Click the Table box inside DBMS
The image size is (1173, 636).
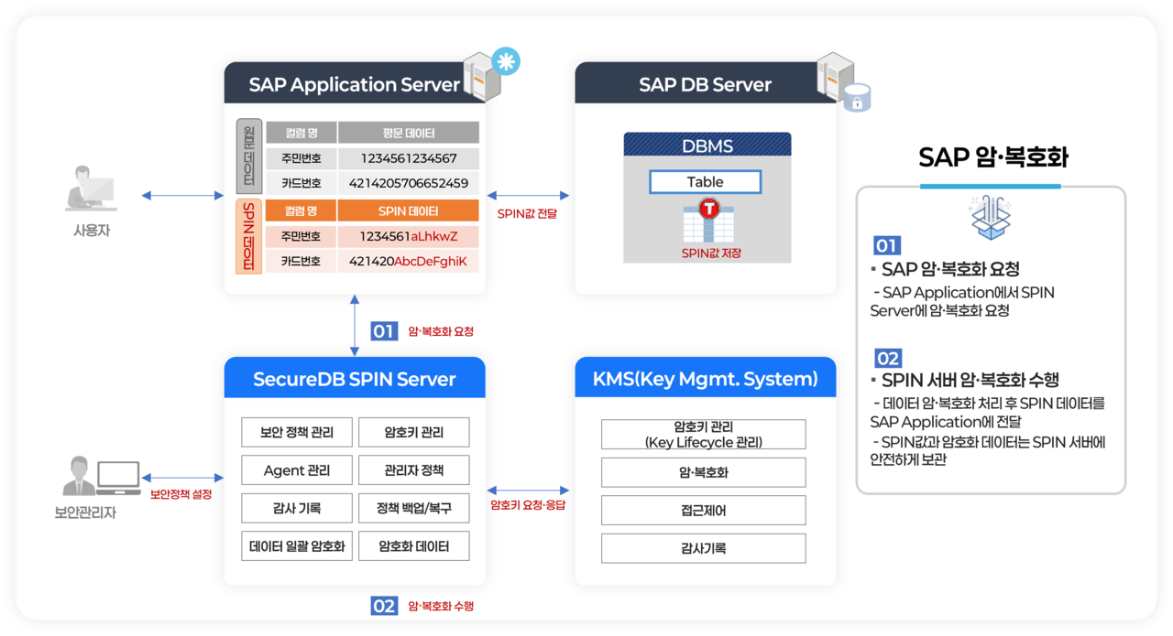coord(705,182)
